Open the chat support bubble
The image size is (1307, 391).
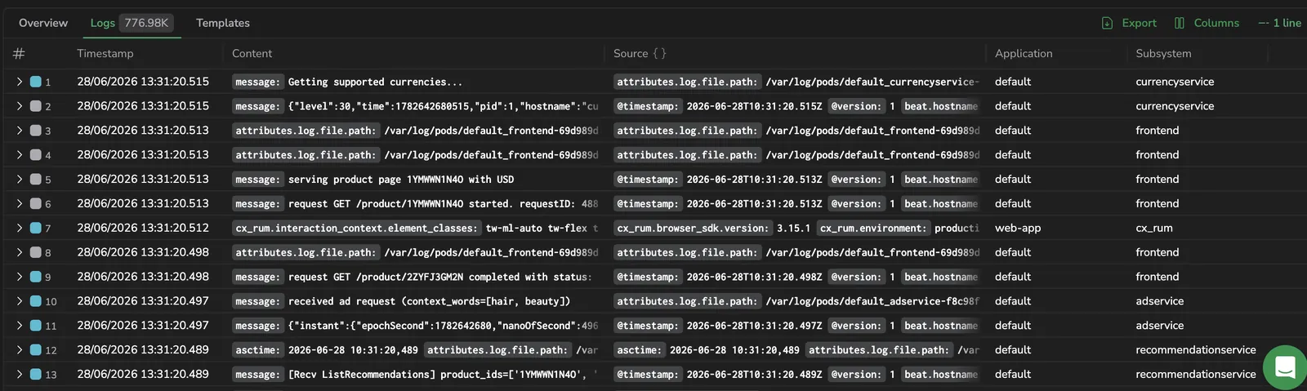click(1285, 367)
